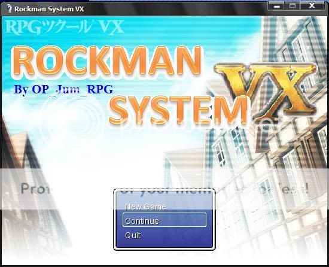This screenshot has width=329, height=267.
Task: Click the "By OP_Jum_RPG" author credit
Action: [63, 89]
